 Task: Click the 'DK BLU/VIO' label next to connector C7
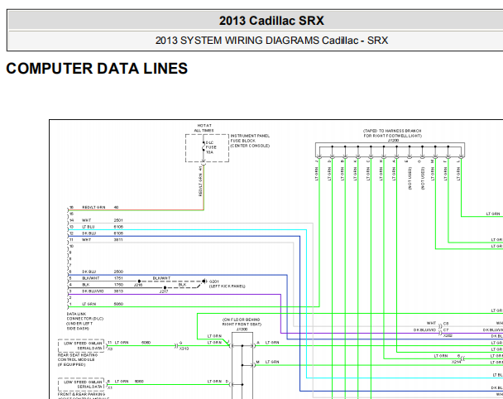424,329
